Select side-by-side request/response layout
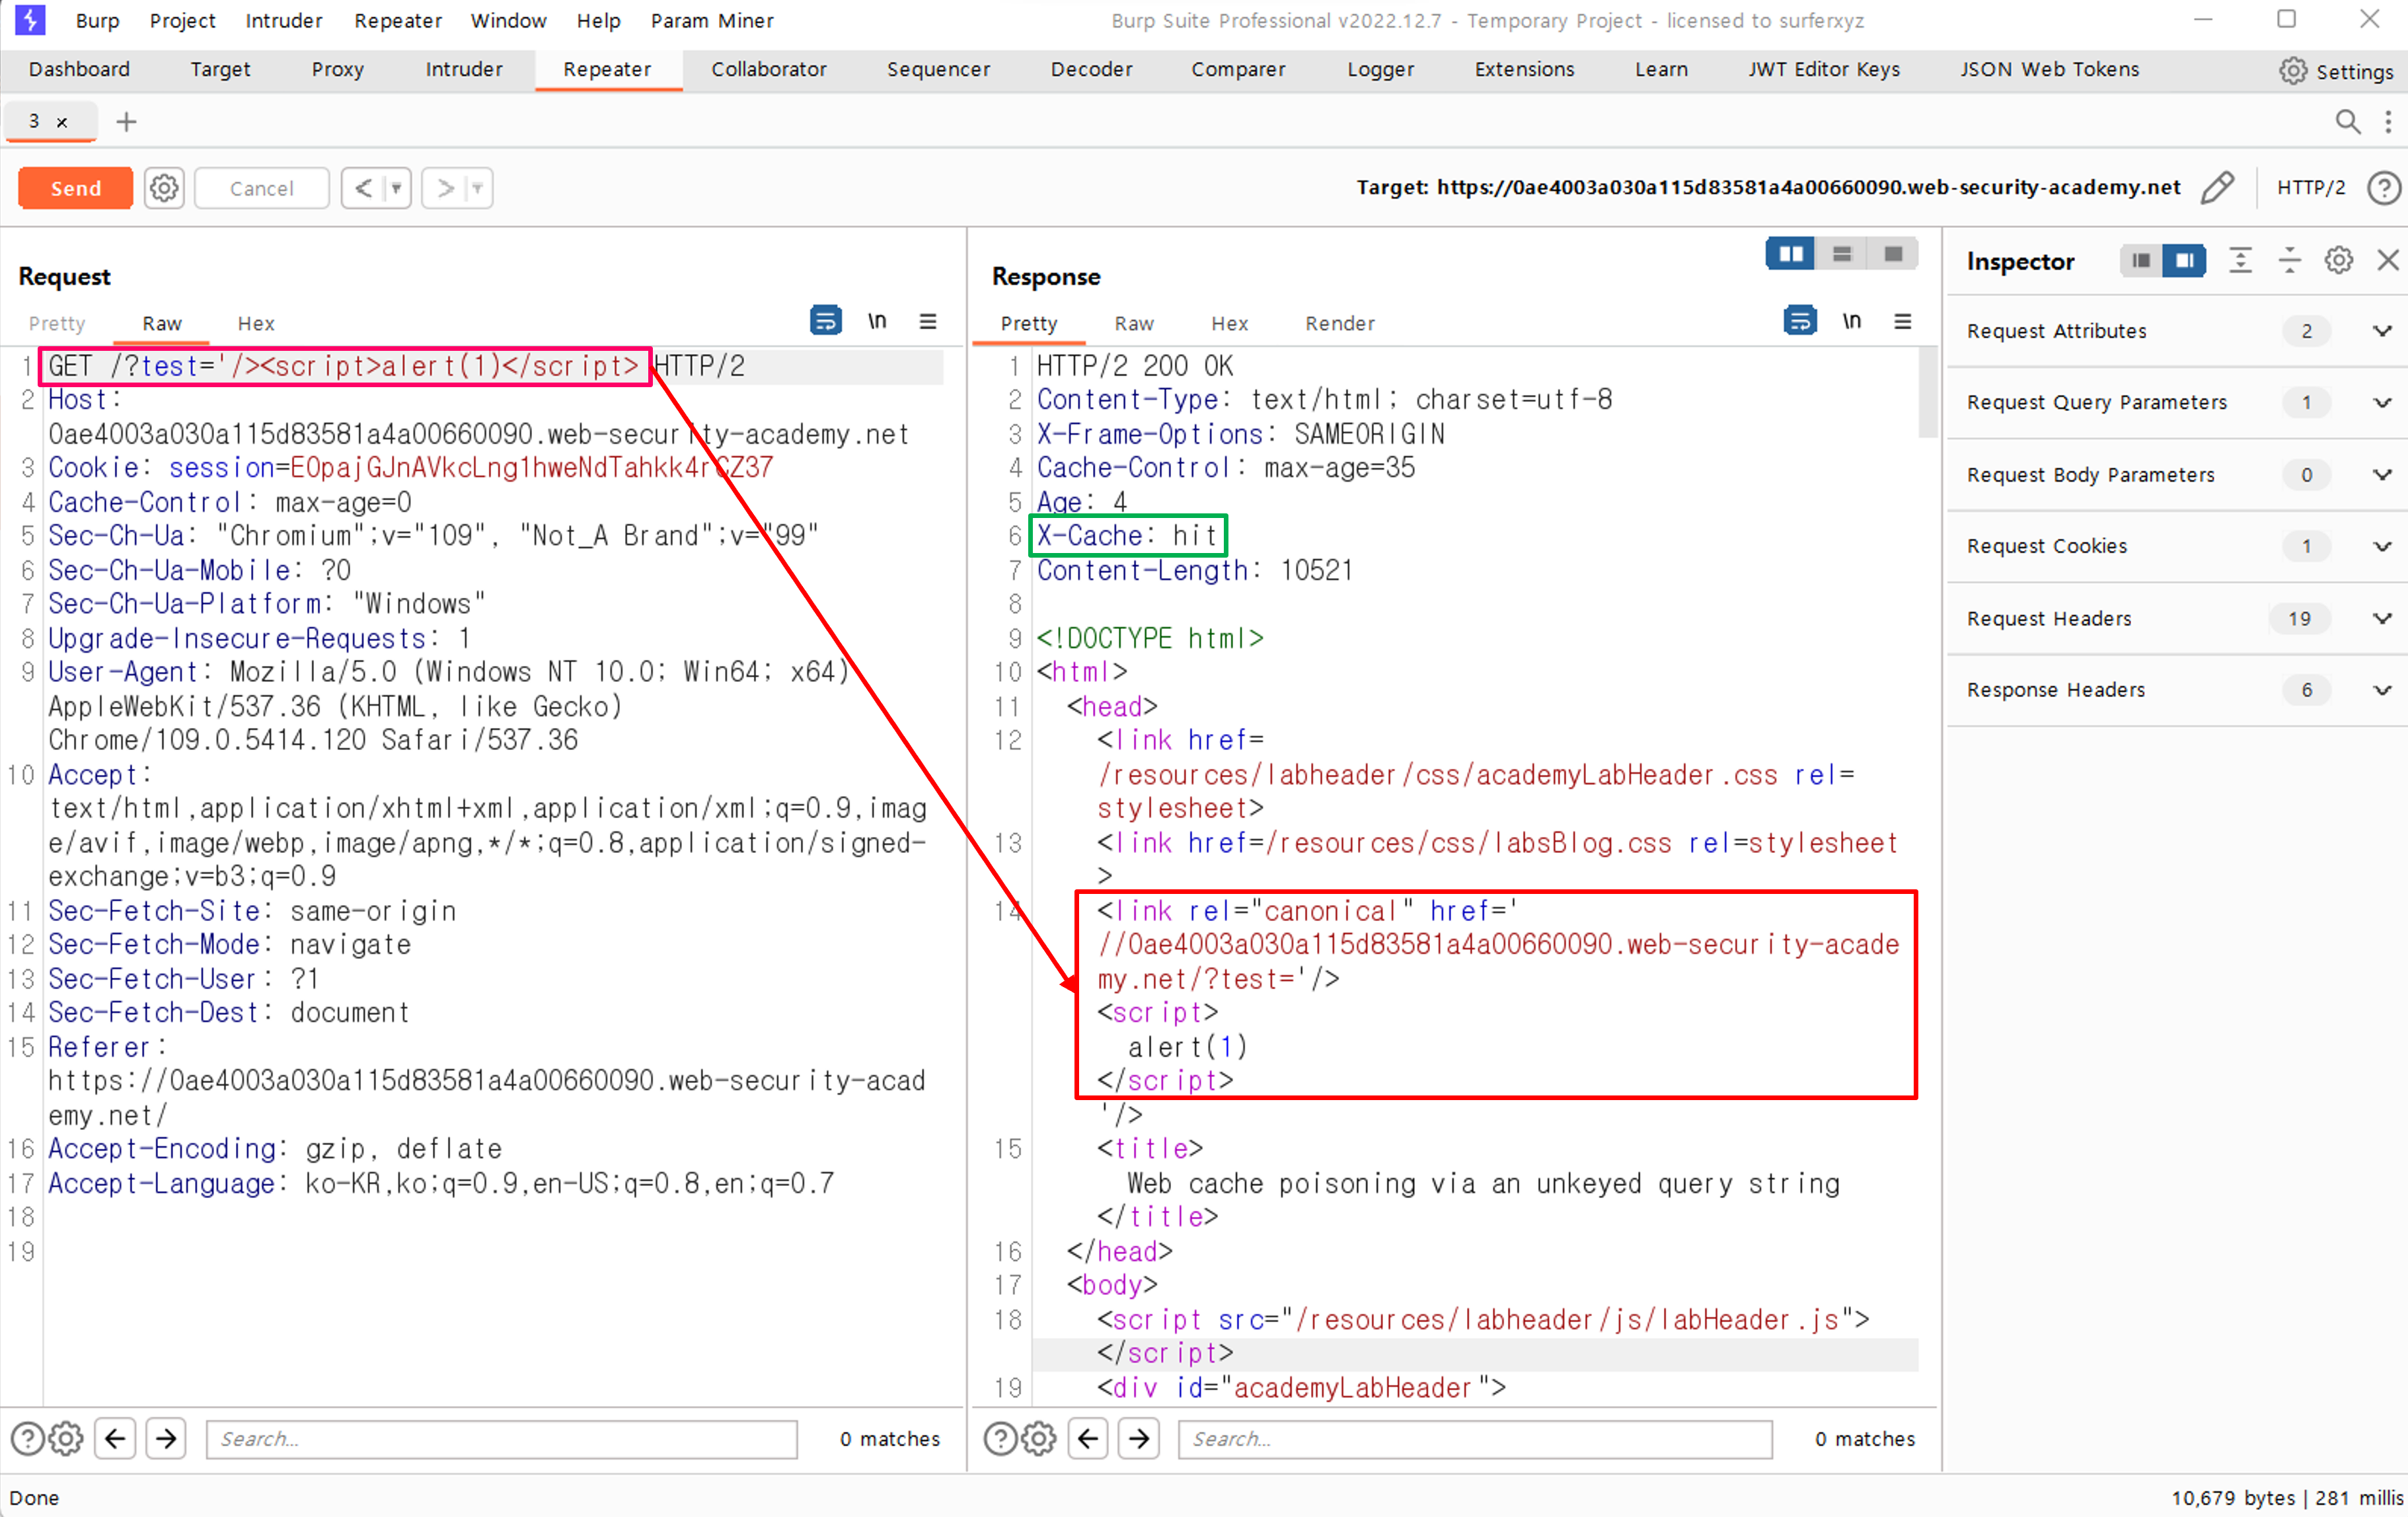This screenshot has height=1517, width=2408. [x=1790, y=254]
